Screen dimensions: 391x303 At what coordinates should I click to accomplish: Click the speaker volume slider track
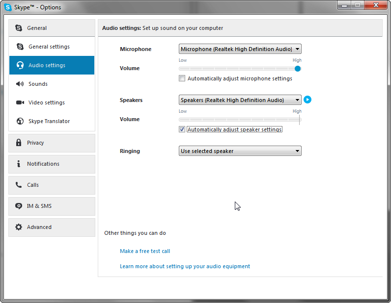(240, 120)
